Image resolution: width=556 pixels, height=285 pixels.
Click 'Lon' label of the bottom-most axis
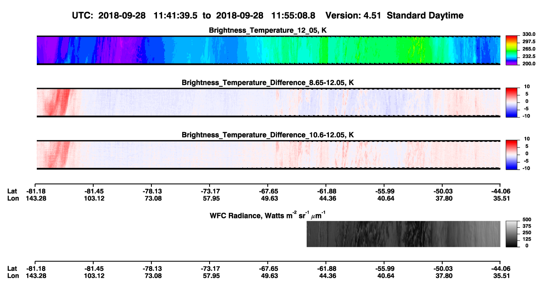[x=13, y=275]
